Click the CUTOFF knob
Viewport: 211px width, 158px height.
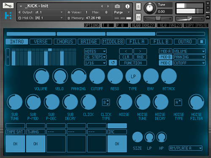click(97, 76)
